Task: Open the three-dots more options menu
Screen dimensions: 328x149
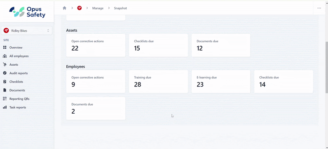Action: 319,8
